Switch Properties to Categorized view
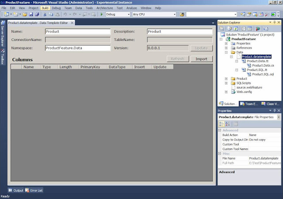283x199 pixels. [x=221, y=124]
